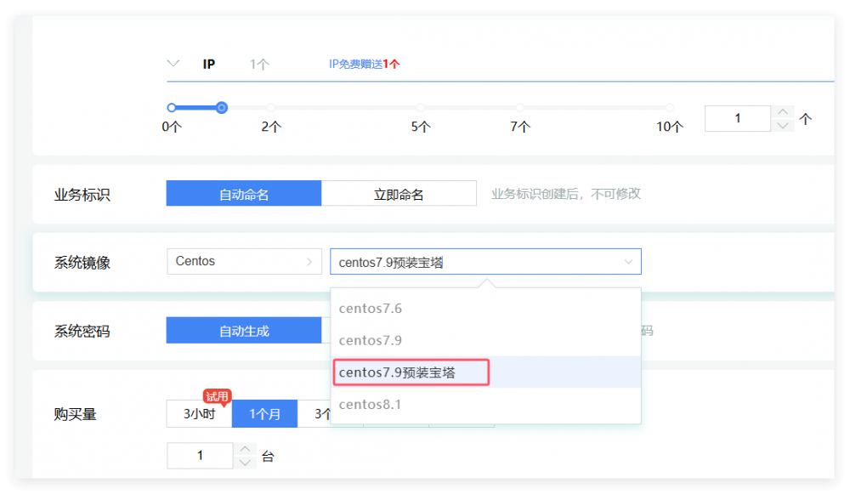Screen dimensions: 850x494
Task: Click the IP quantity input field
Action: [x=737, y=118]
